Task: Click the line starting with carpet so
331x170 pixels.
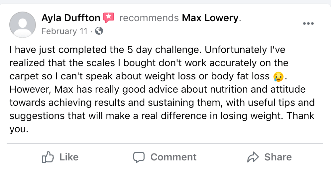Action: pos(149,76)
